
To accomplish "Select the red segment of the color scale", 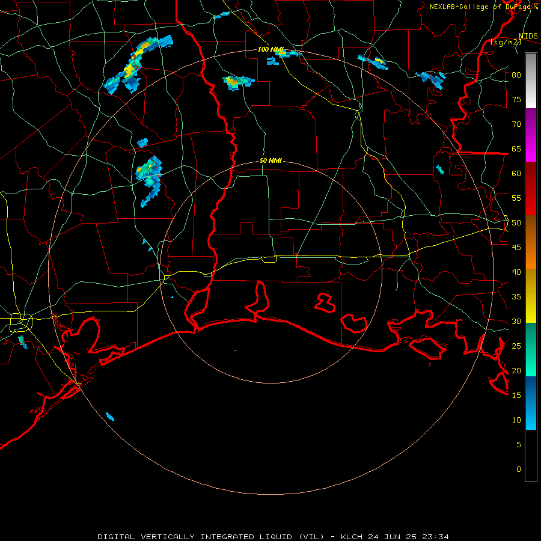I will coord(531,189).
